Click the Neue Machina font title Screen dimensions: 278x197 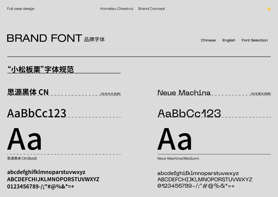point(184,93)
